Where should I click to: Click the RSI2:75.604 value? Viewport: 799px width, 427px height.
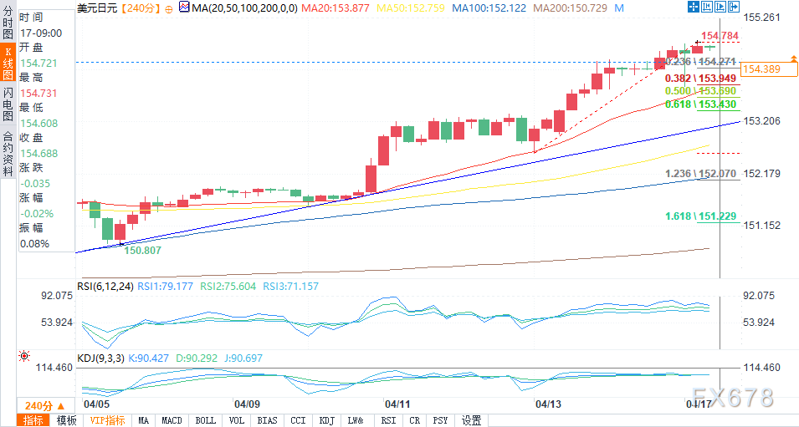tap(228, 287)
